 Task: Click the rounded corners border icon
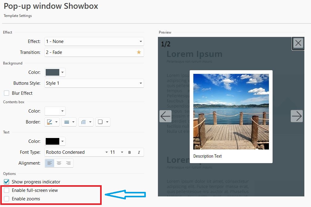click(x=84, y=122)
